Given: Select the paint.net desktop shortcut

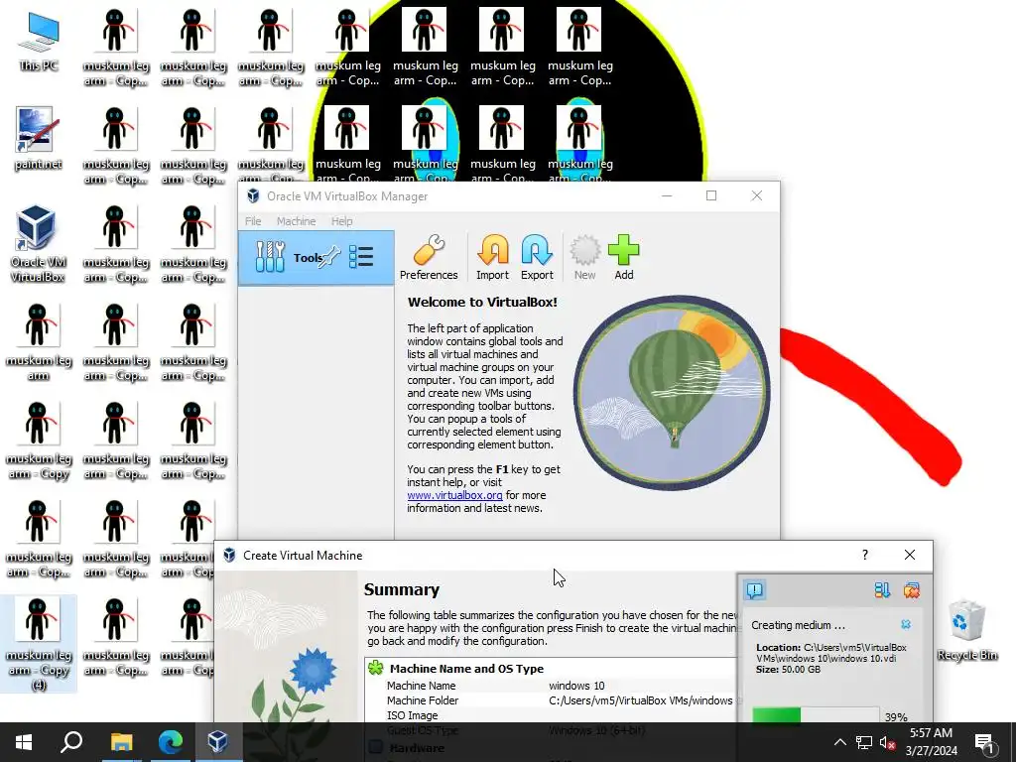Looking at the screenshot, I should [39, 138].
